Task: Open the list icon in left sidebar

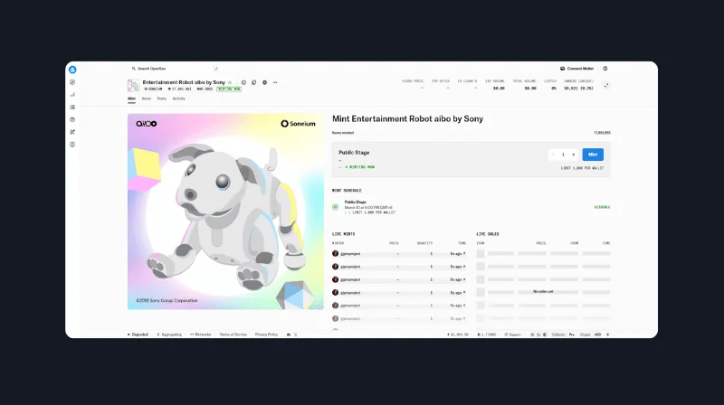Action: [72, 107]
